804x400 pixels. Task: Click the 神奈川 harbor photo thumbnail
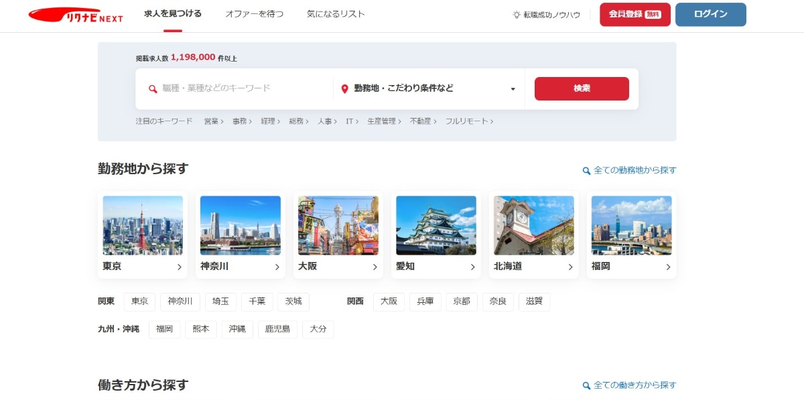[x=240, y=224]
